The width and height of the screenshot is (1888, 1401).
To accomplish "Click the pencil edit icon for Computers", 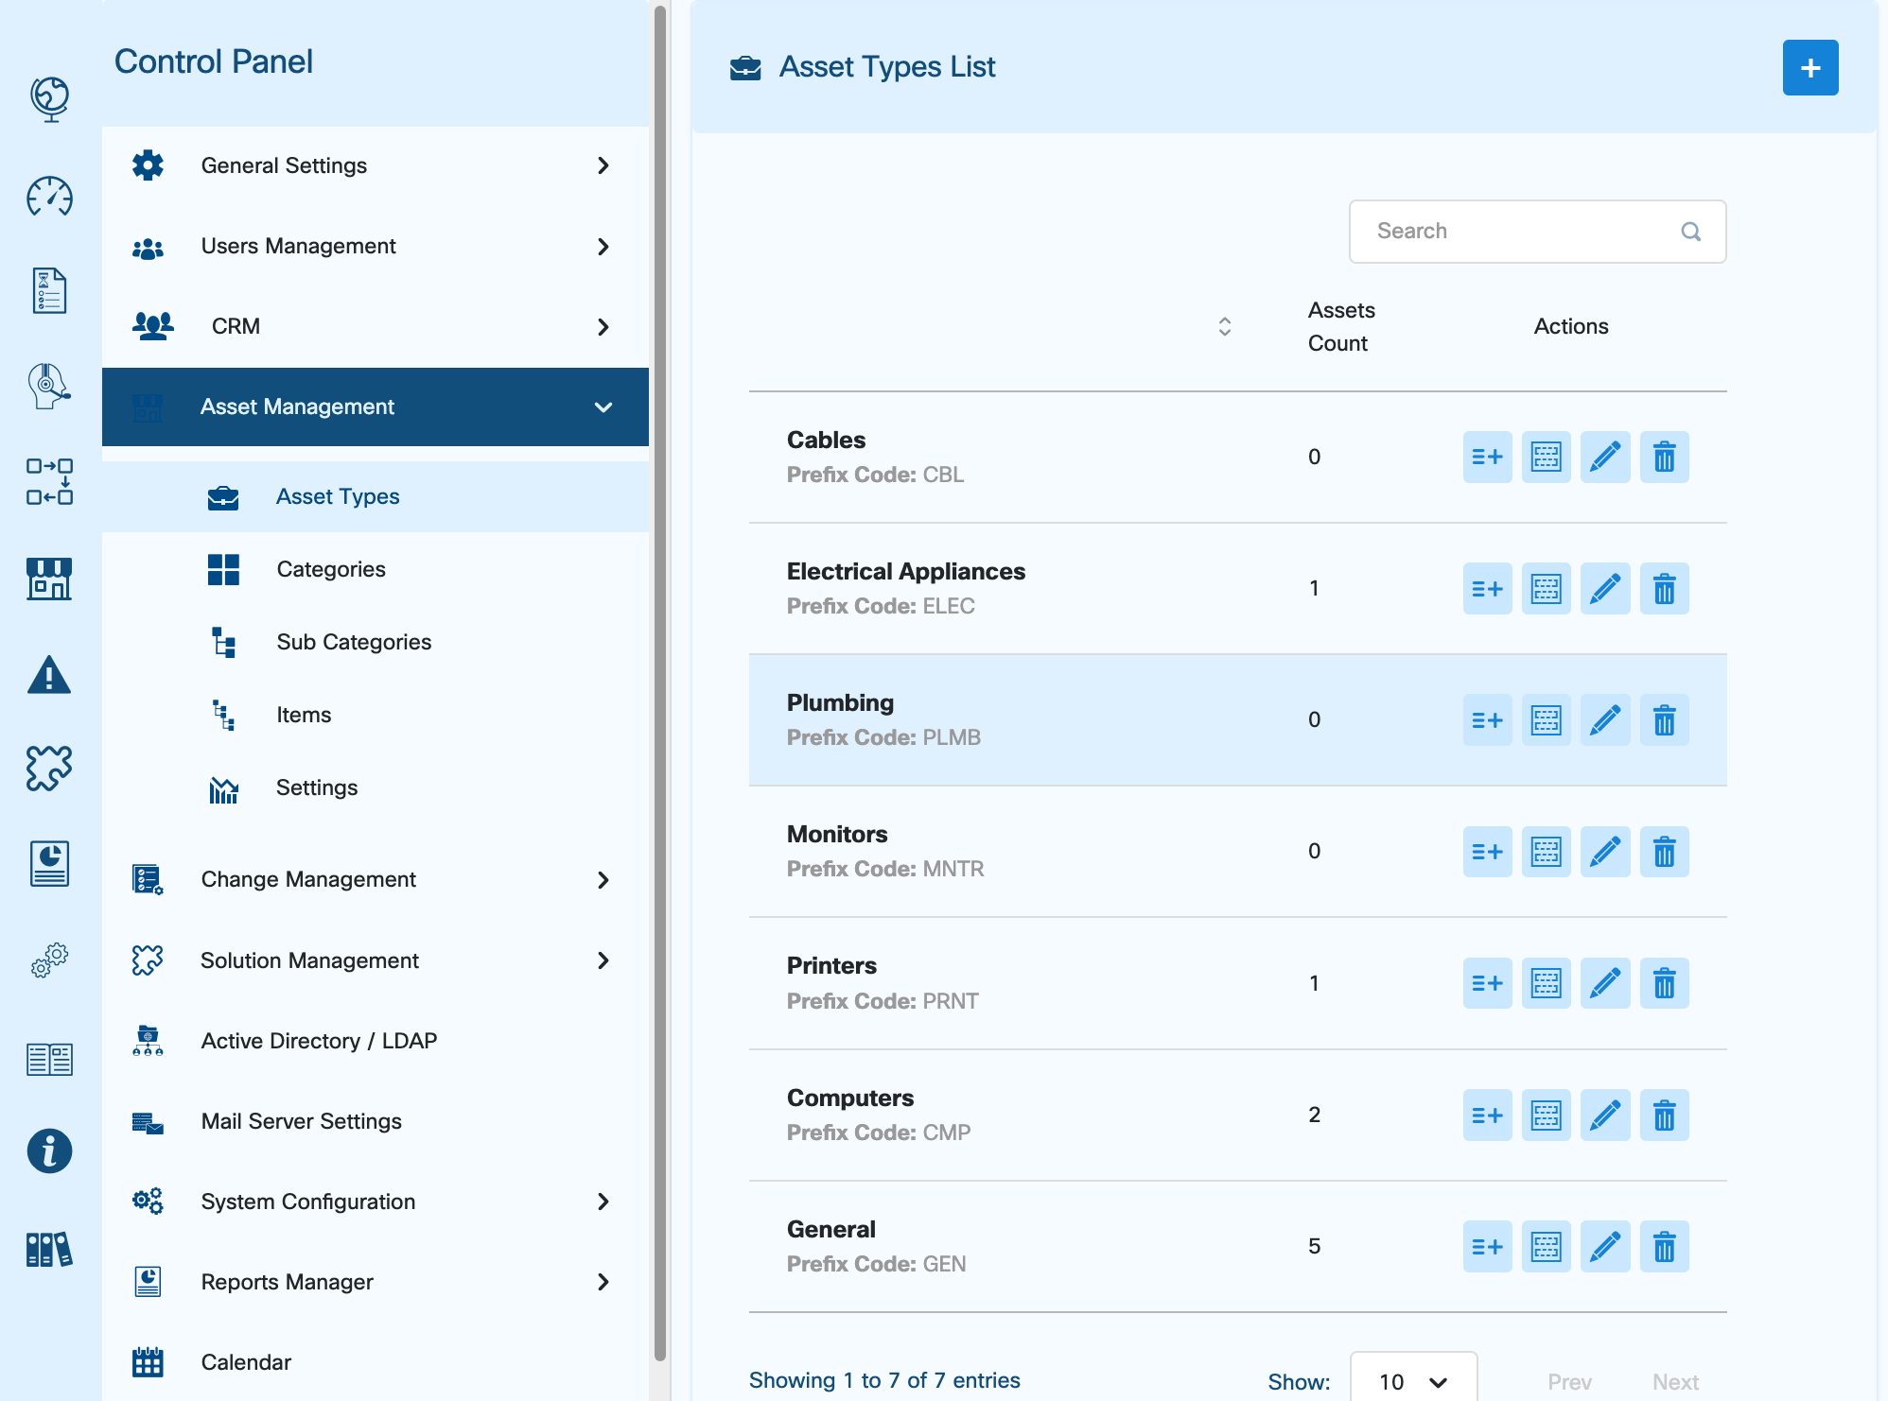I will (1604, 1116).
